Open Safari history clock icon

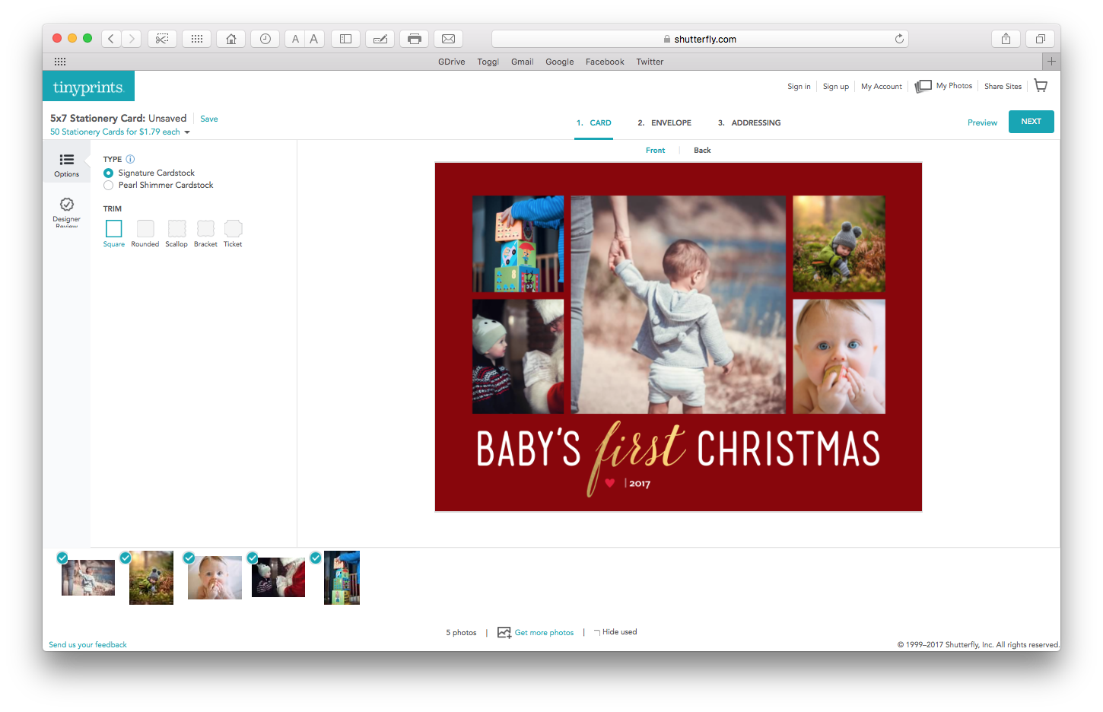point(265,39)
